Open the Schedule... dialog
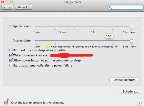The height and width of the screenshot is (106, 144). [130, 91]
